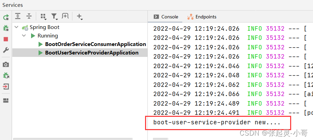Click the Rerun application icon

click(x=6, y=17)
